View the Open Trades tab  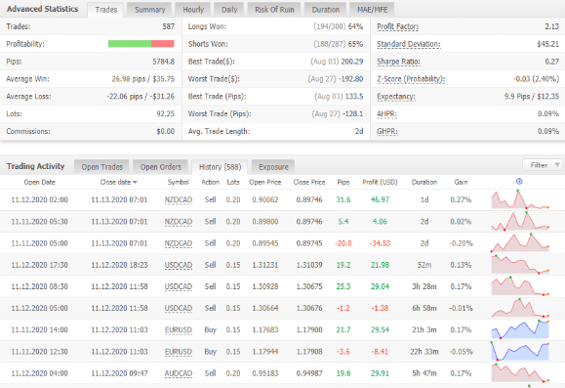point(102,167)
